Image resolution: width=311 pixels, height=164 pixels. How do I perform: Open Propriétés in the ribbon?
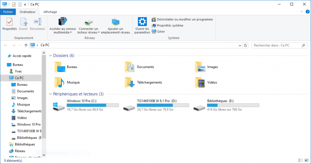coord(10,24)
